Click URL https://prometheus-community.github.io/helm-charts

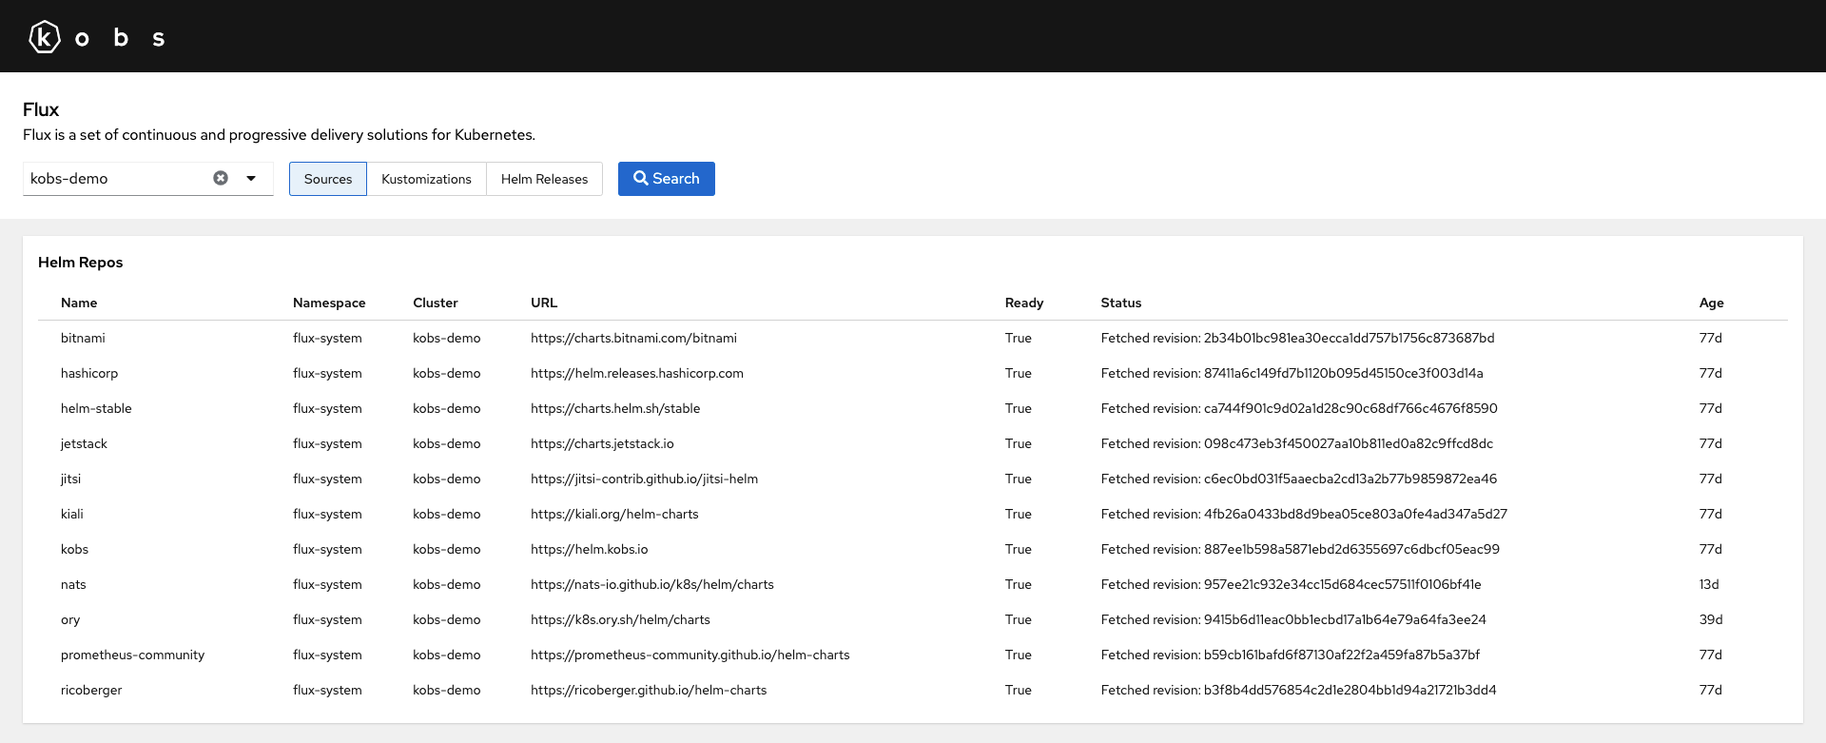tap(690, 655)
